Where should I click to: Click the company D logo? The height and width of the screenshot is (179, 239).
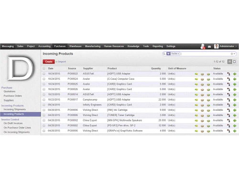coord(21,68)
